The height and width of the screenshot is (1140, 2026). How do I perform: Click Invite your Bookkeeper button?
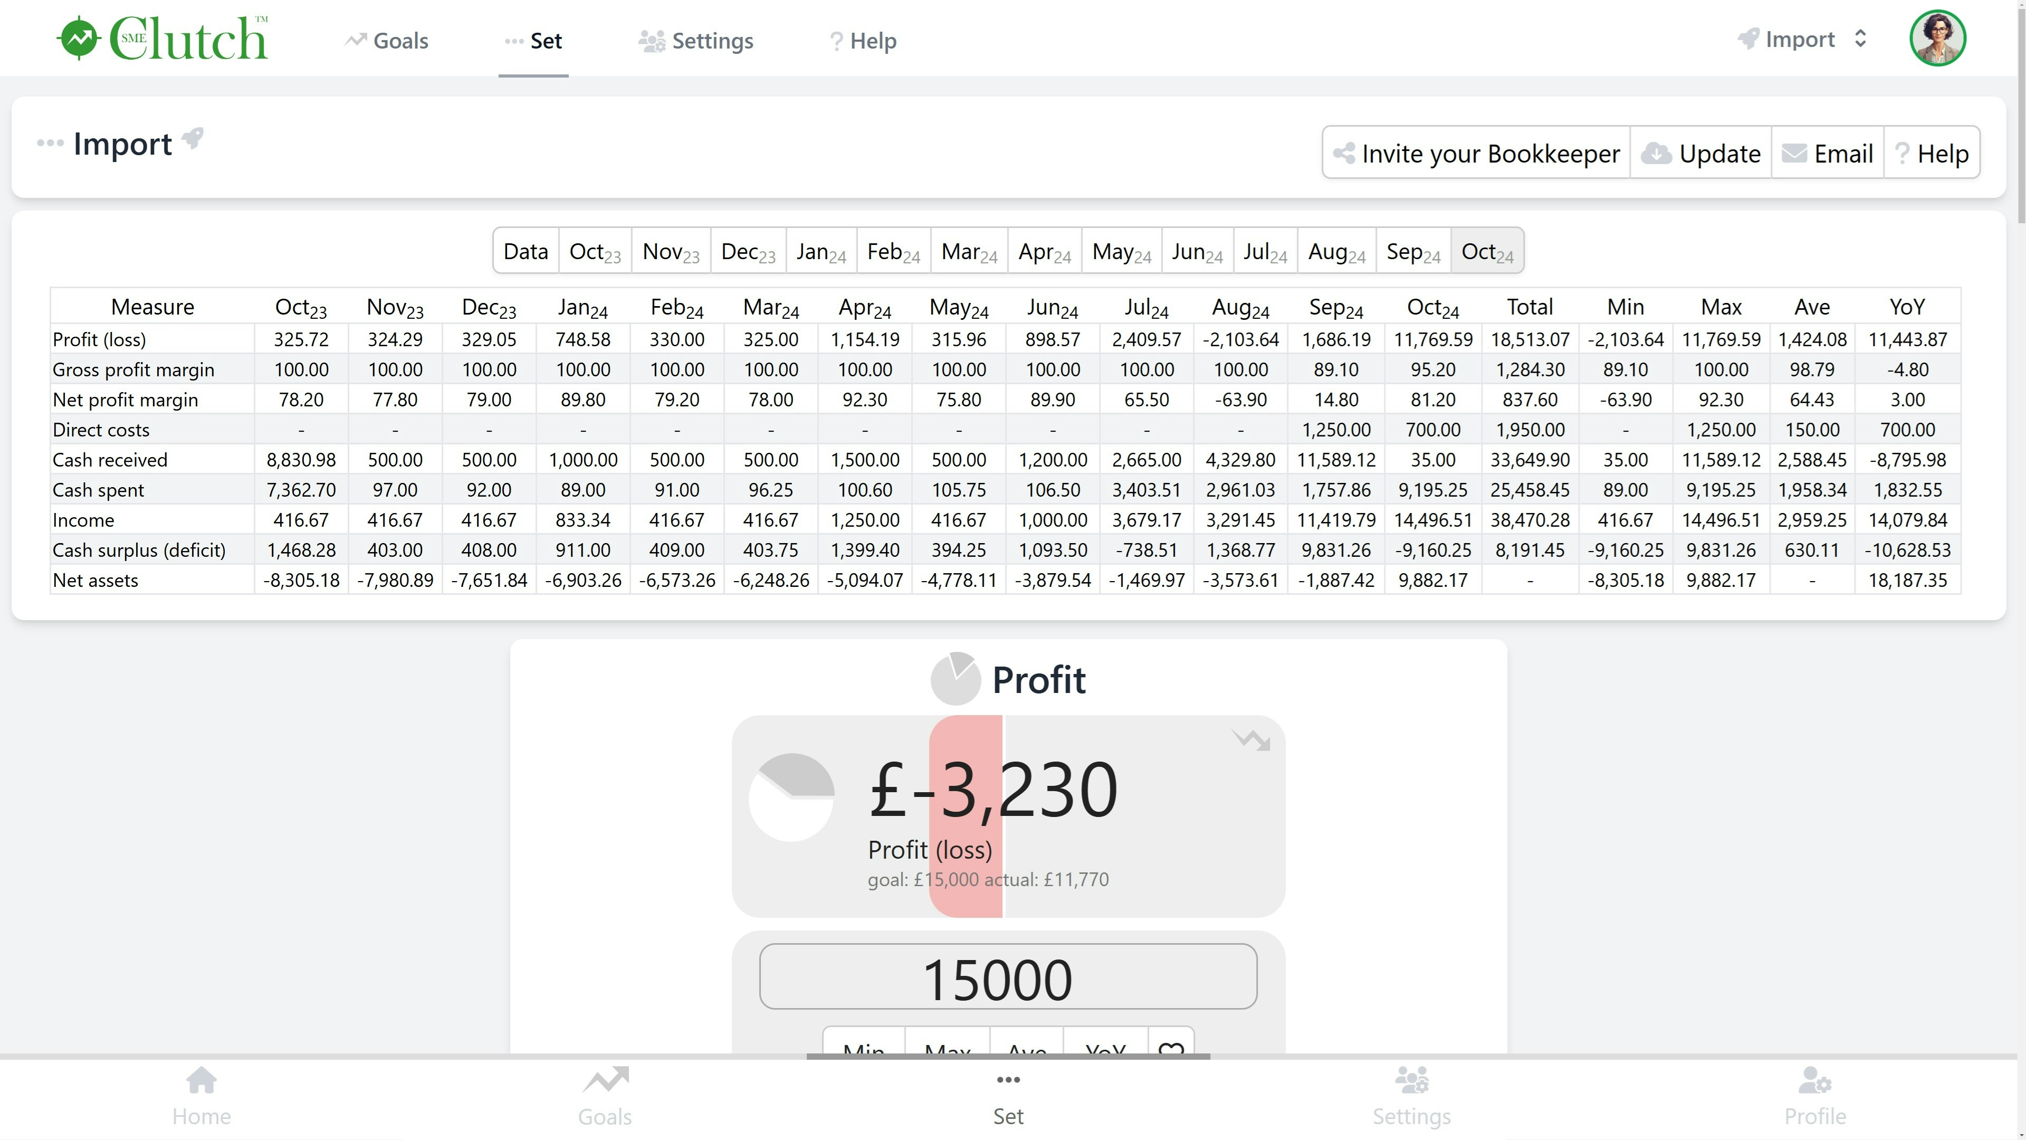click(x=1476, y=153)
